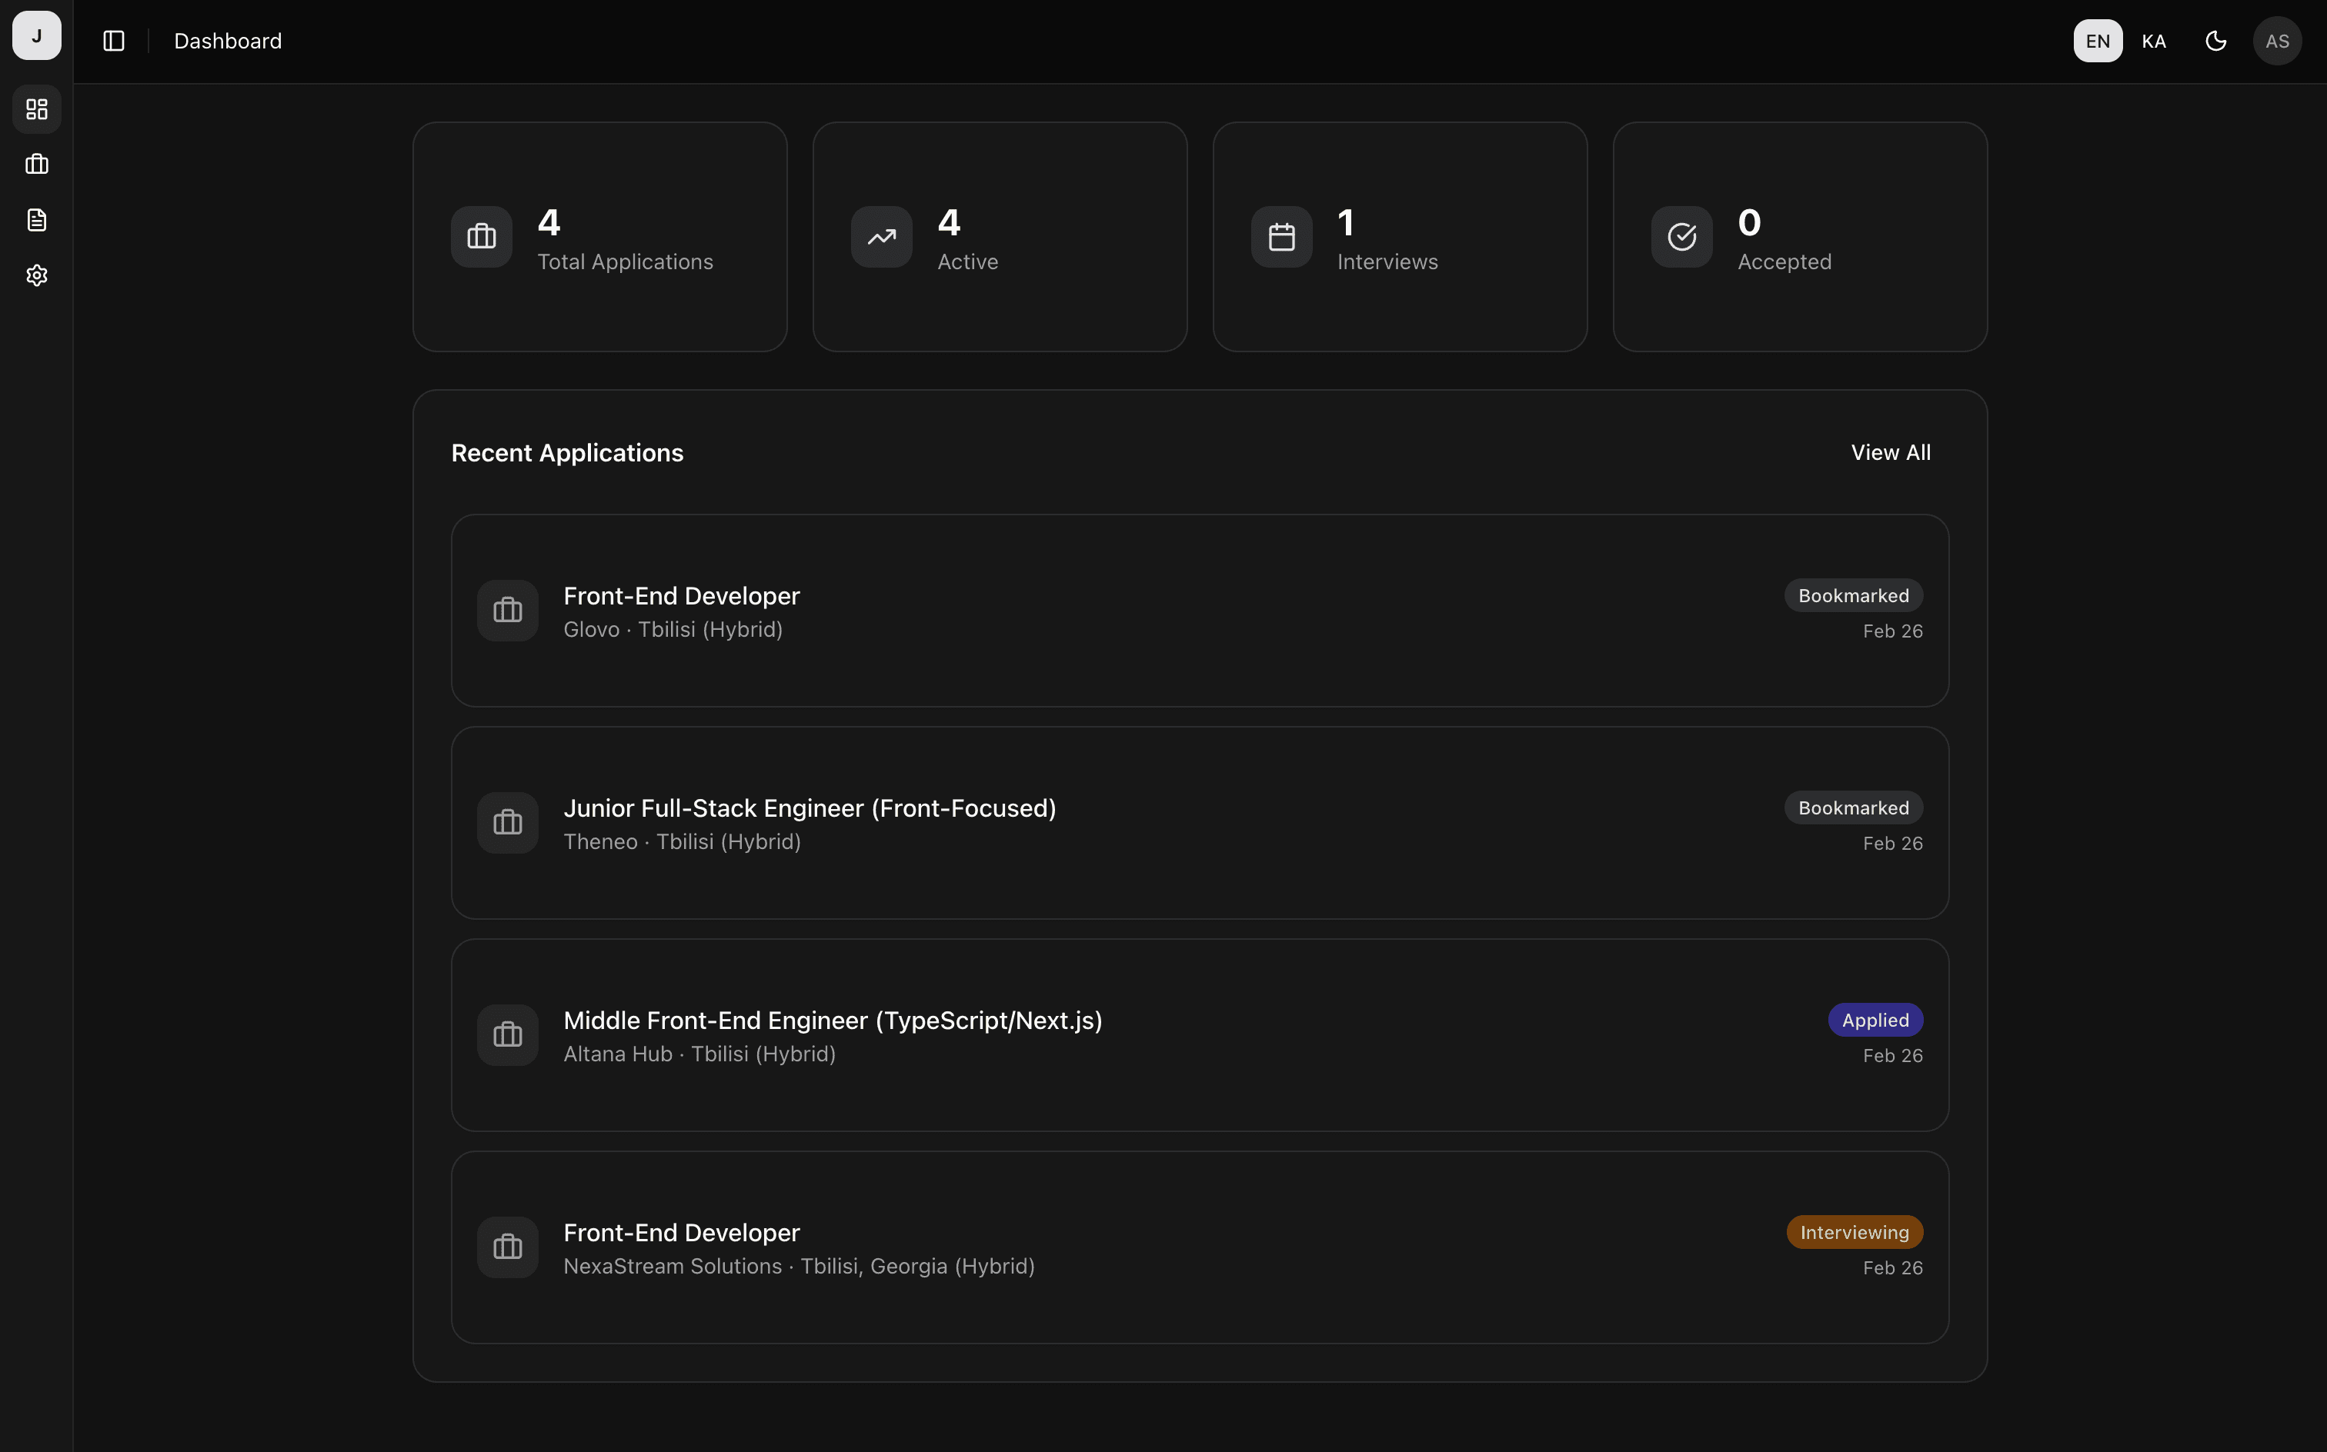The width and height of the screenshot is (2327, 1452).
Task: Open the Documents page icon in the sidebar
Action: coord(35,219)
